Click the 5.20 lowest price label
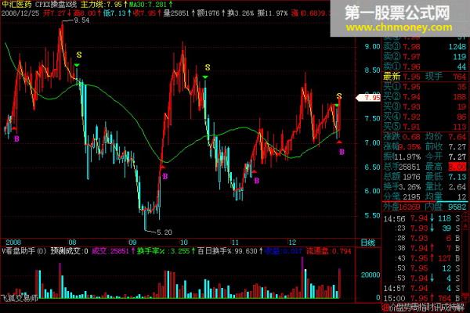The width and height of the screenshot is (470, 313). point(164,232)
